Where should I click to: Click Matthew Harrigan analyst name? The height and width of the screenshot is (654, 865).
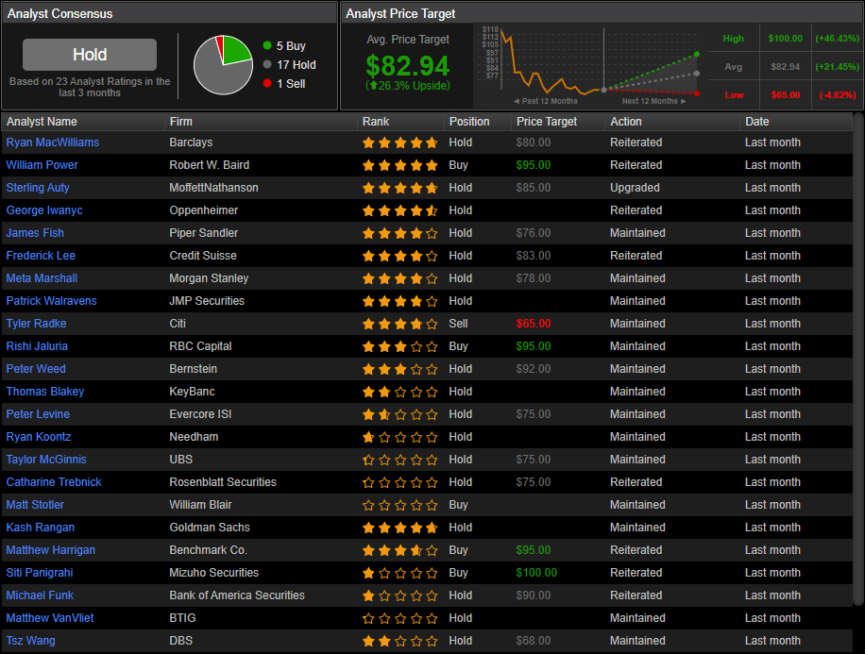pyautogui.click(x=51, y=549)
